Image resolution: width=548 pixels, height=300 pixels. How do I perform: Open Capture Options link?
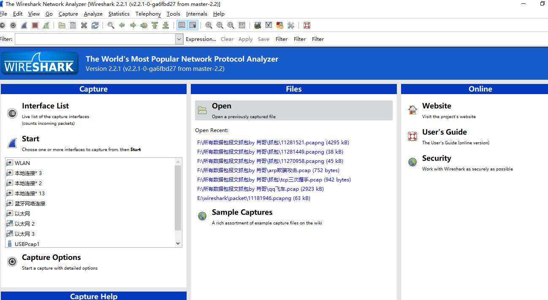coord(52,257)
